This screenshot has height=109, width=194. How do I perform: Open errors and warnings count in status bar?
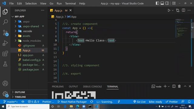click(33, 102)
